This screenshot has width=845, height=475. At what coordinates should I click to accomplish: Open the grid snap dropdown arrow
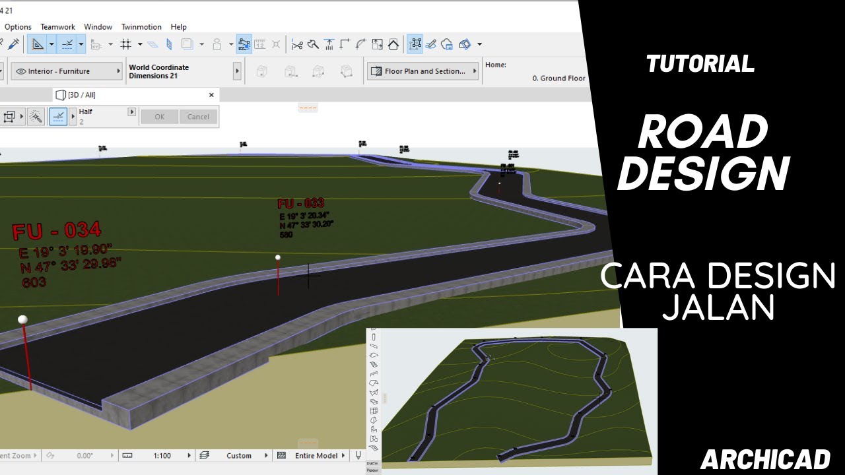click(x=140, y=44)
